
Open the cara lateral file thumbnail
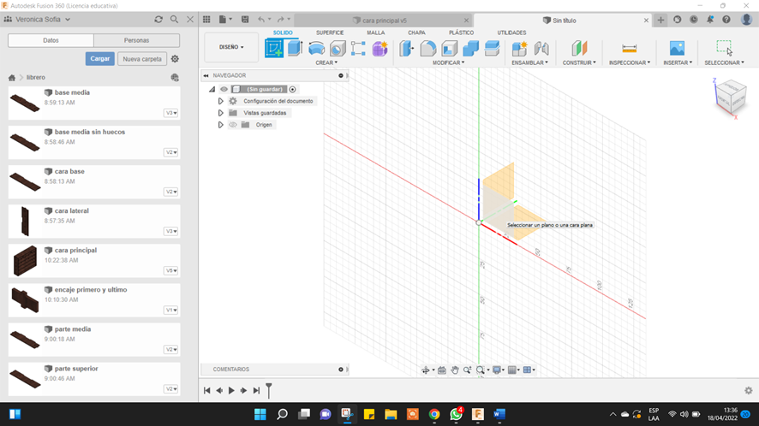pyautogui.click(x=25, y=221)
